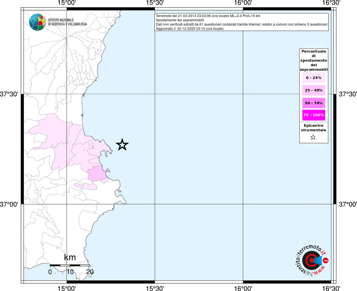This screenshot has height=291, width=357.
Task: Click the top 15°30' longitude label
Action: pyautogui.click(x=155, y=3)
